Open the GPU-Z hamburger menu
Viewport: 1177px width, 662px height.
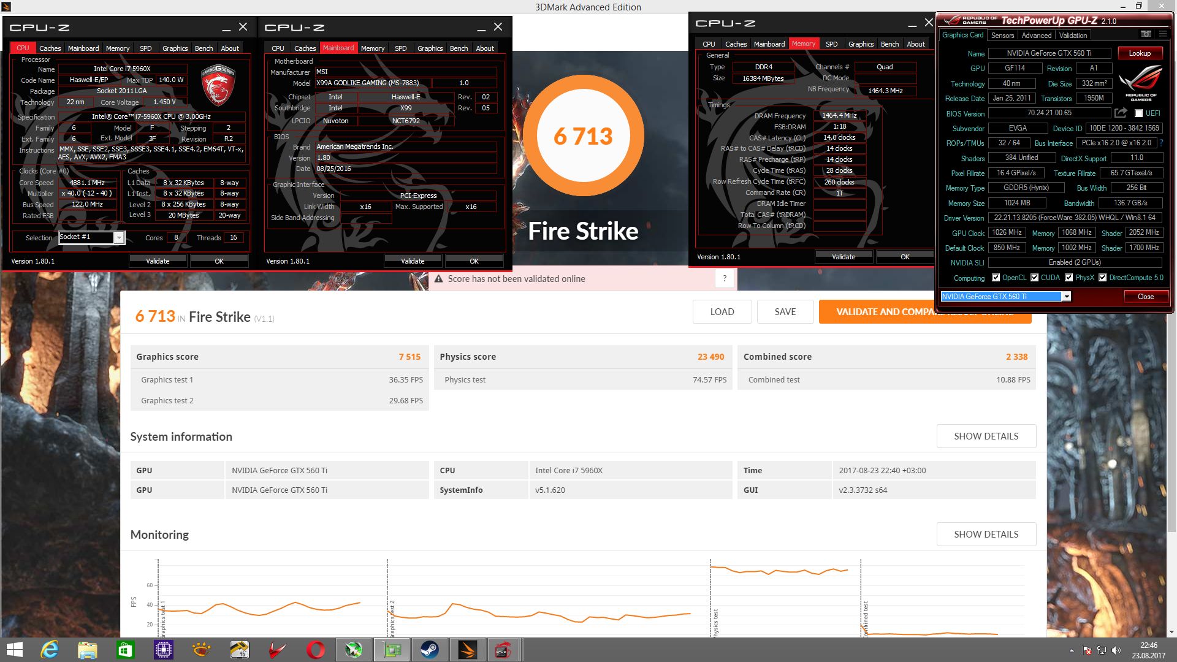pos(1163,34)
